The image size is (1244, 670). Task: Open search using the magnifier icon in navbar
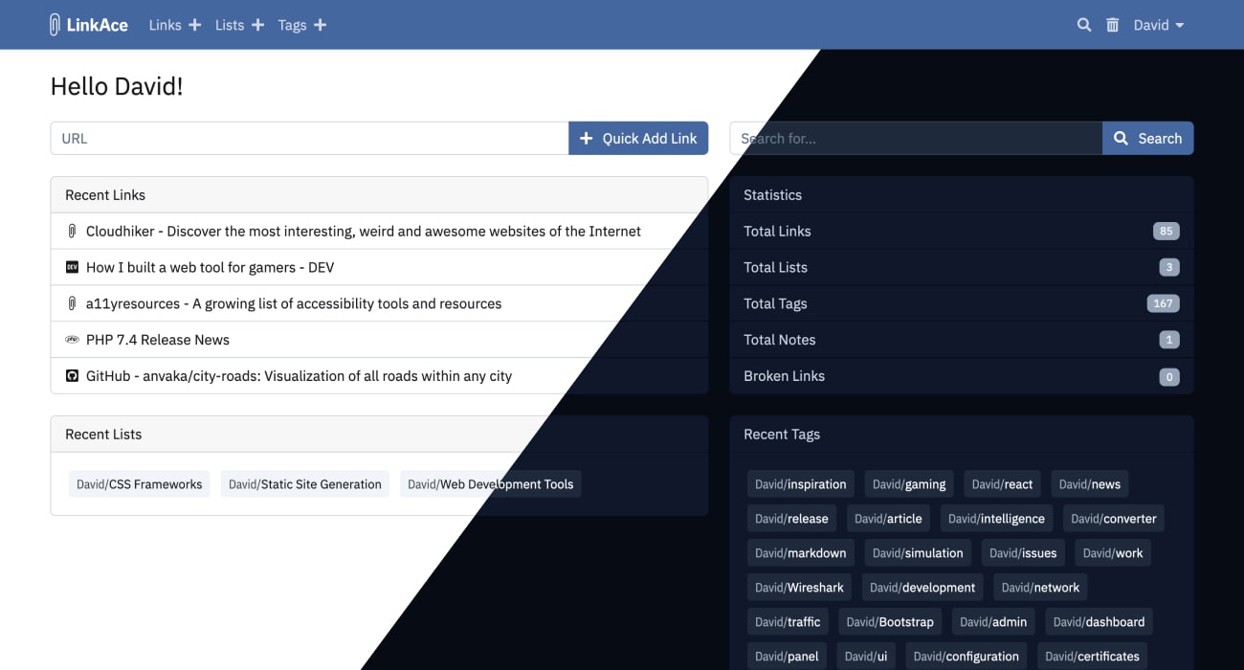point(1083,25)
